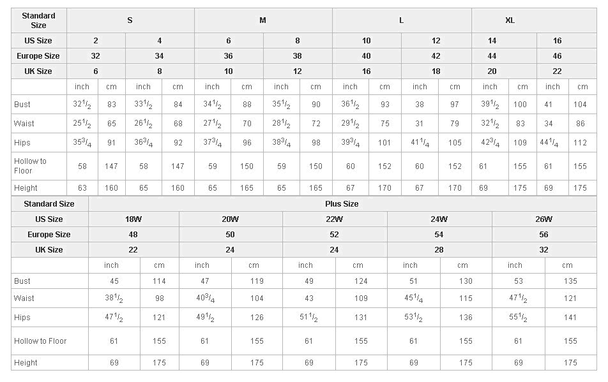608x382 pixels.
Task: Select Europe size 44 cell
Action: tap(492, 56)
